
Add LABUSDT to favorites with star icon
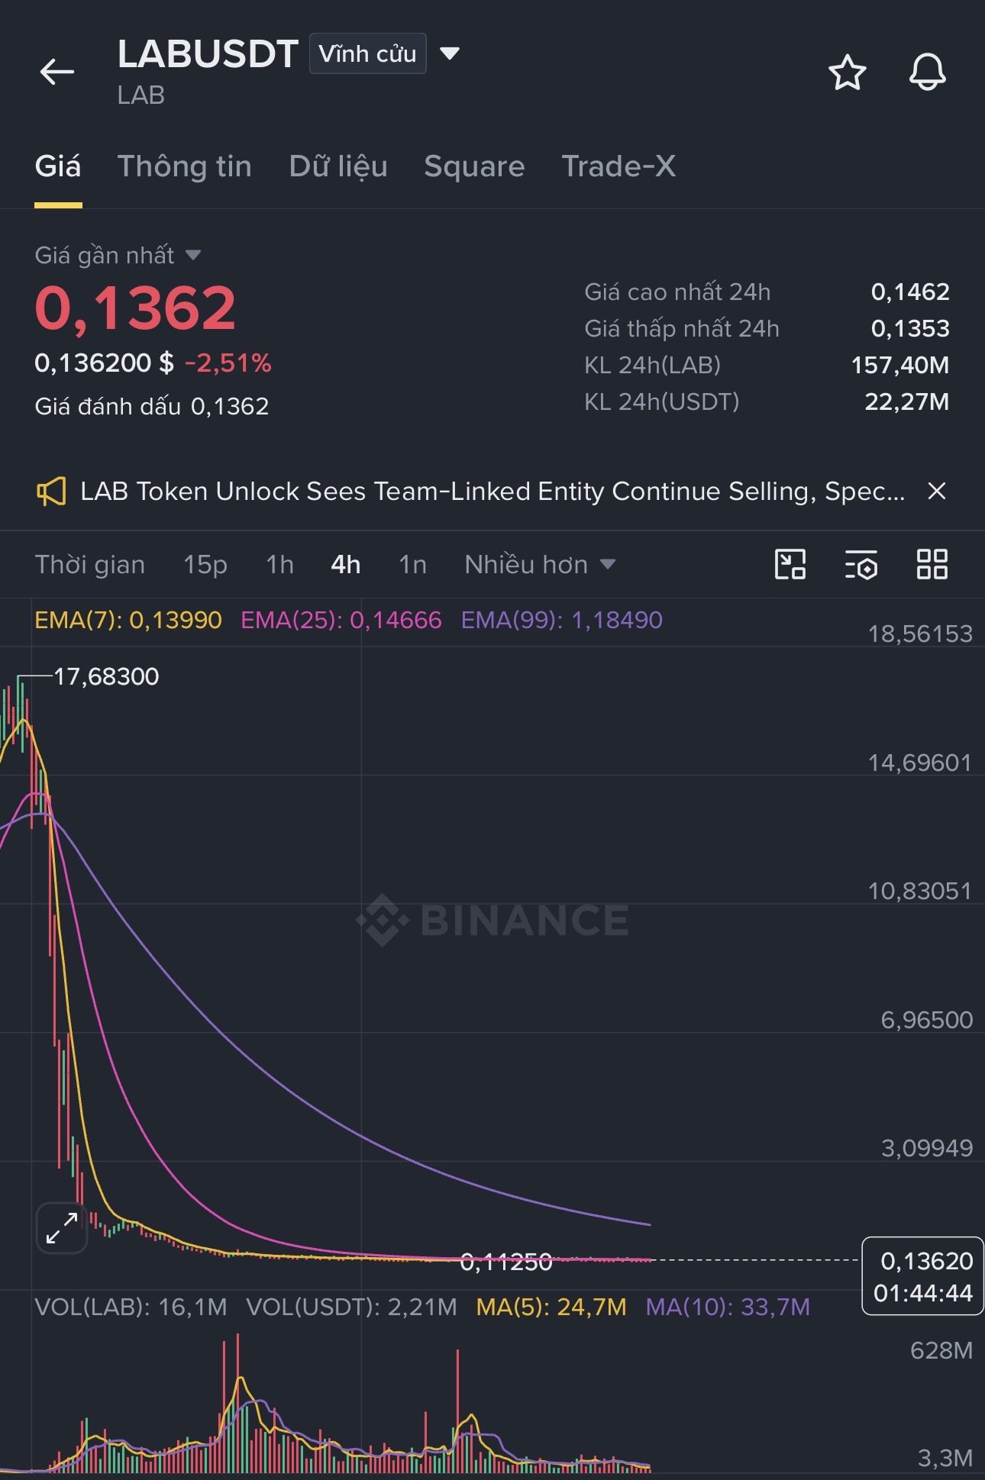point(848,73)
